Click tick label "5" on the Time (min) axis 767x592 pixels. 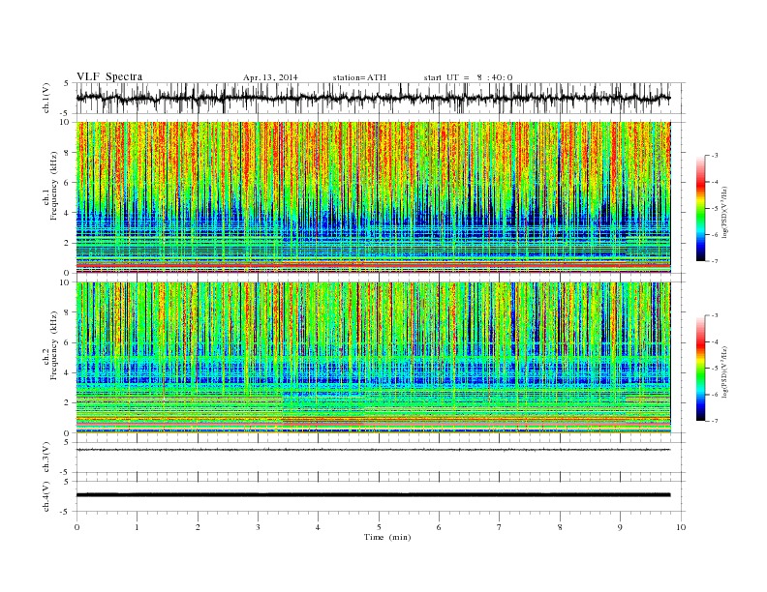[x=379, y=527]
